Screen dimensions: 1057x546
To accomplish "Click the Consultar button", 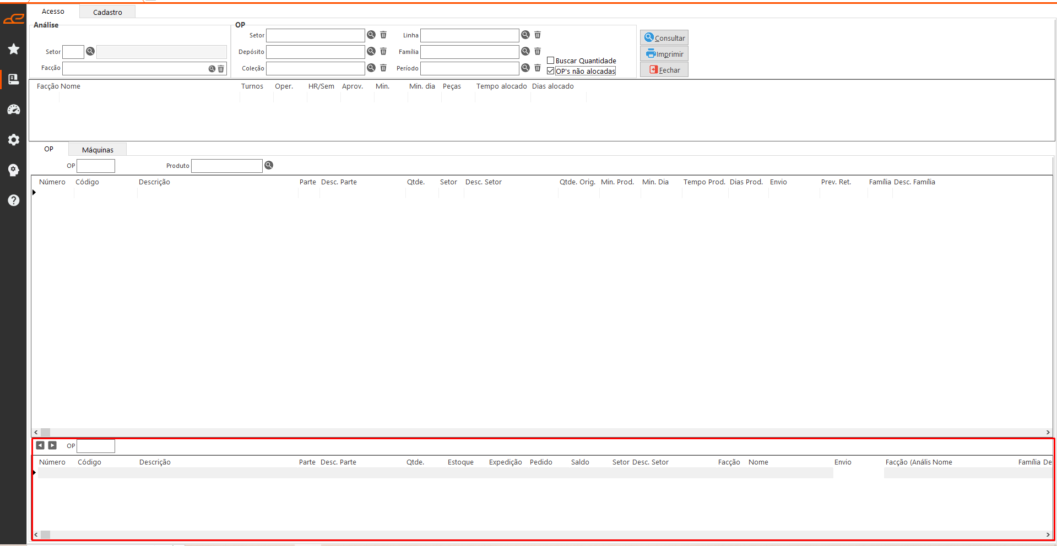I will click(664, 38).
